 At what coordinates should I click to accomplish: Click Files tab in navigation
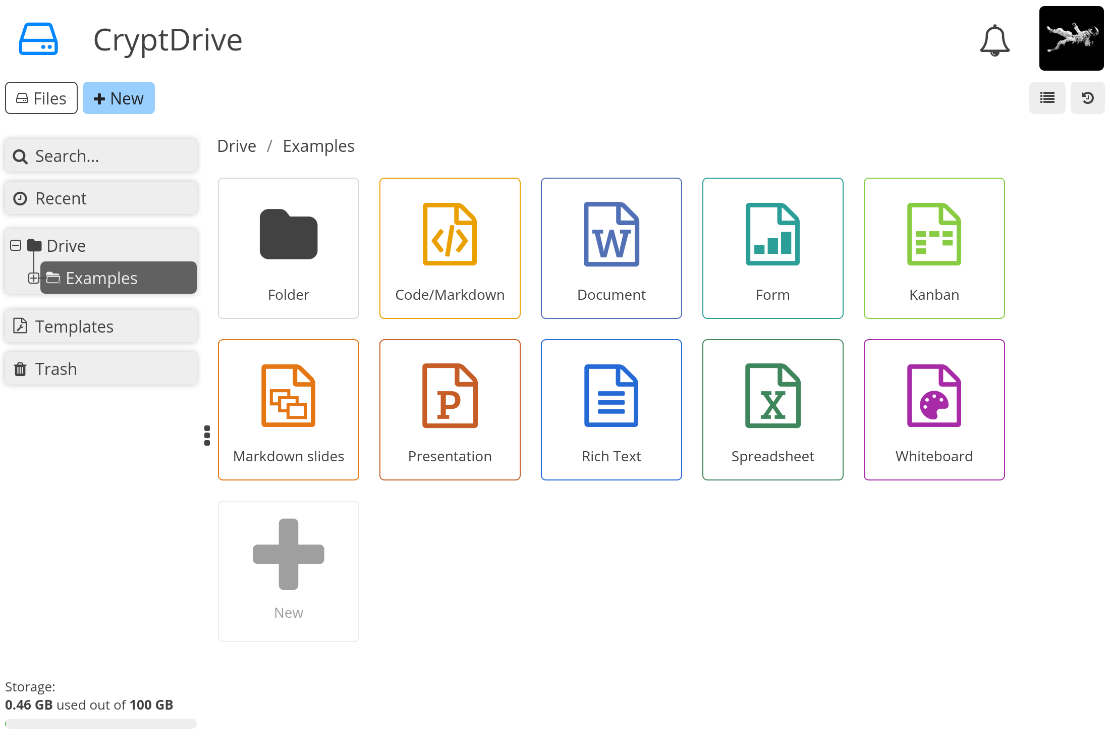click(x=41, y=98)
